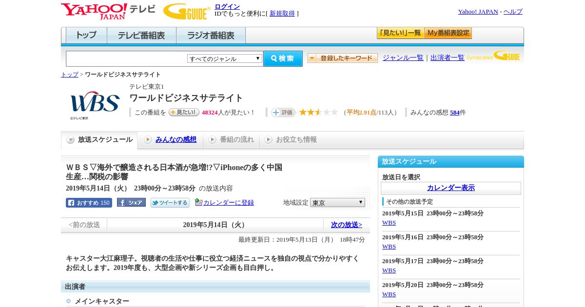The width and height of the screenshot is (585, 307).
Task: Click the ジャンル一覧 link
Action: coord(403,58)
